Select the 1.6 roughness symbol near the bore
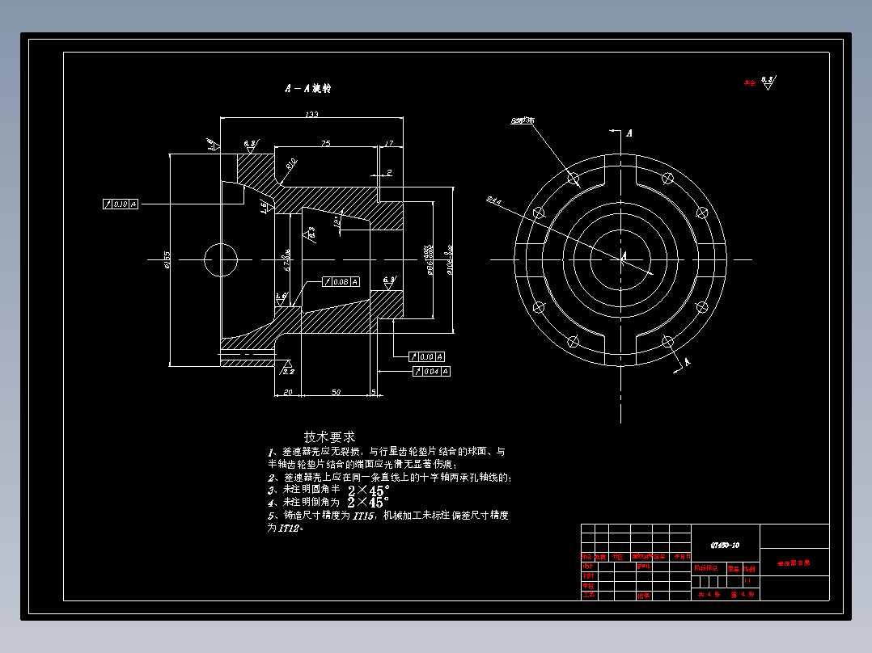This screenshot has width=872, height=653. [x=279, y=298]
